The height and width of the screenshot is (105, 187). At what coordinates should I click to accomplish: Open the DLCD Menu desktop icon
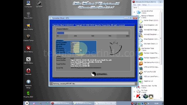pyautogui.click(x=28, y=49)
